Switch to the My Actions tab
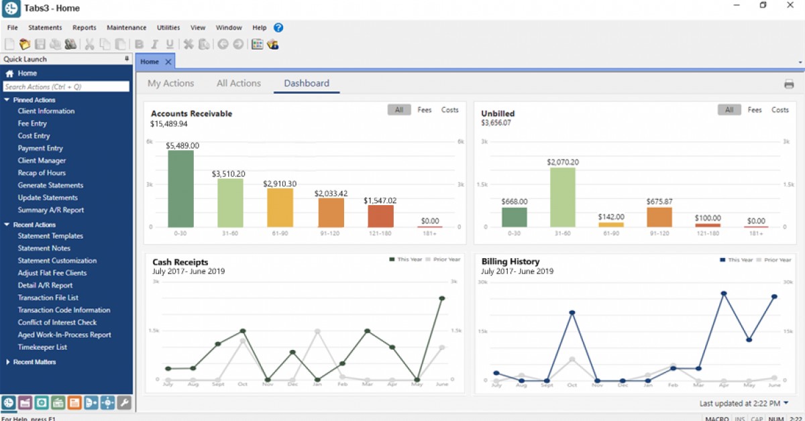 [170, 83]
